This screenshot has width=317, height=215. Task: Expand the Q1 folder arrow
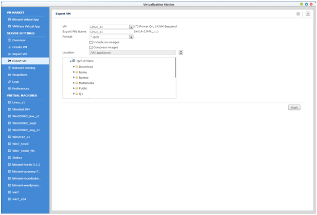(74, 94)
